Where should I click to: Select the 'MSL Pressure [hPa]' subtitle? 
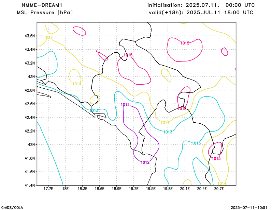click(x=45, y=13)
